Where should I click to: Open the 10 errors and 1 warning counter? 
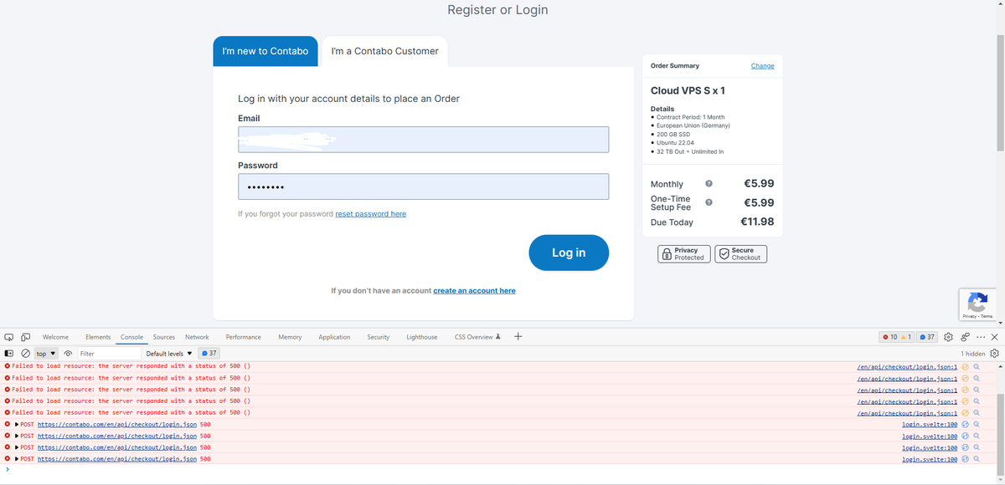896,337
